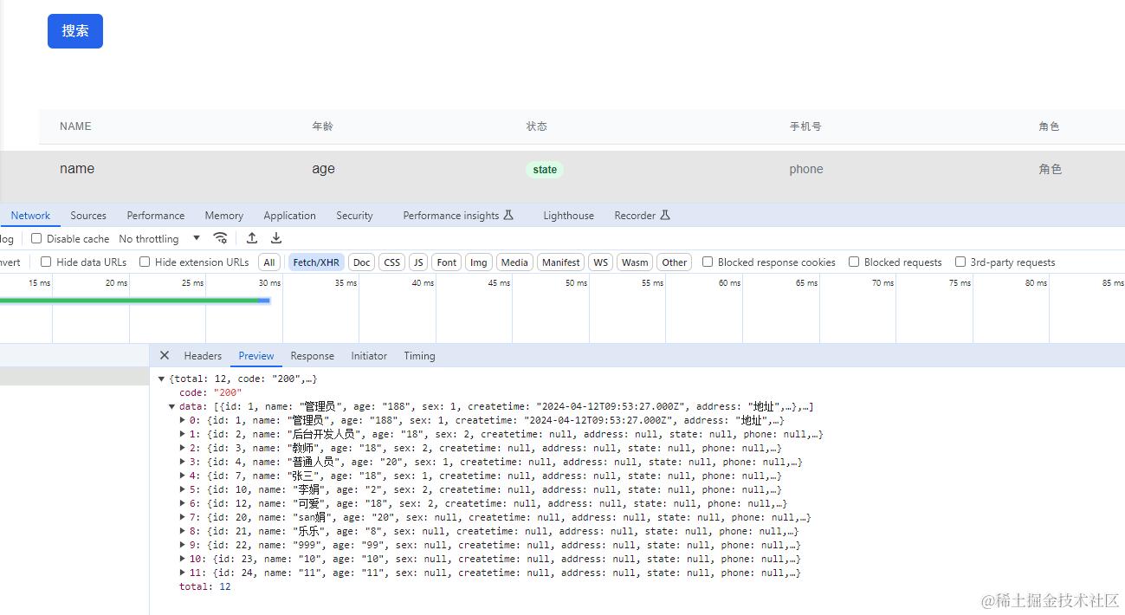Expand data item 5 李娟
The image size is (1125, 615).
[x=183, y=490]
